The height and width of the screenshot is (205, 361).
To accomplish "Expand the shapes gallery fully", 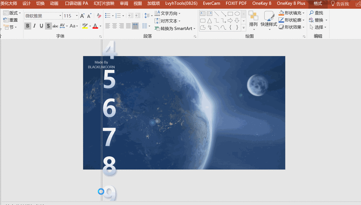I will (x=243, y=28).
